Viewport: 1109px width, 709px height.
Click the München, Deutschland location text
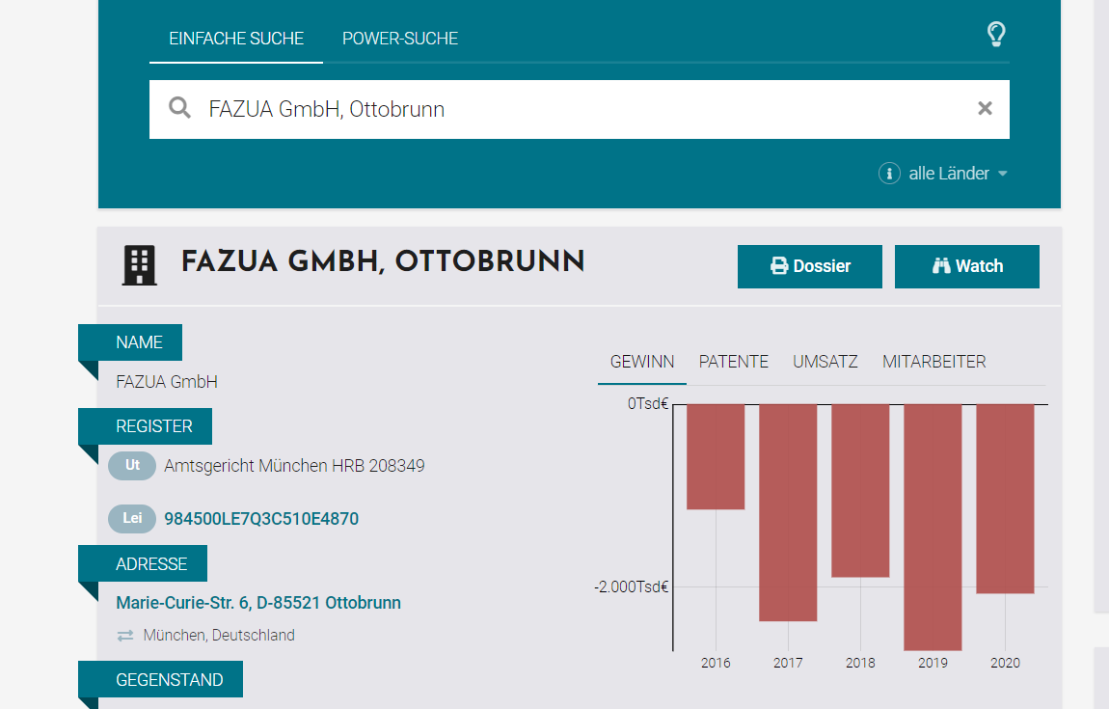click(x=219, y=636)
